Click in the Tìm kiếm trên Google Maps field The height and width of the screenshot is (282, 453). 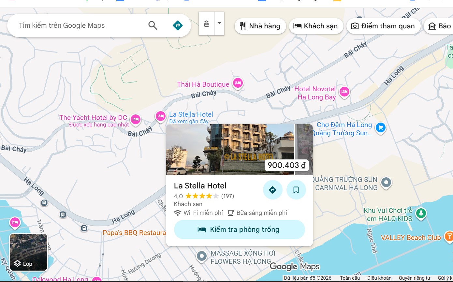(x=80, y=25)
